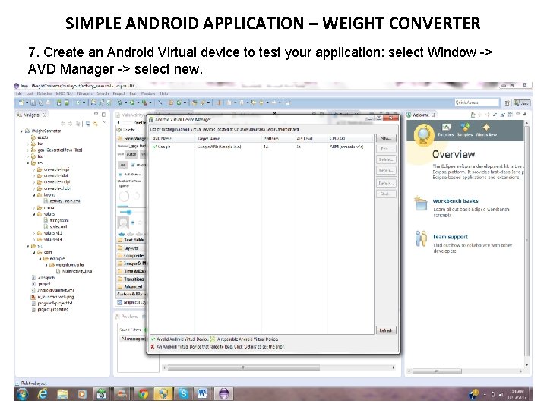The image size is (547, 410).
Task: Open Tutorials in Welcome page
Action: pos(446,130)
